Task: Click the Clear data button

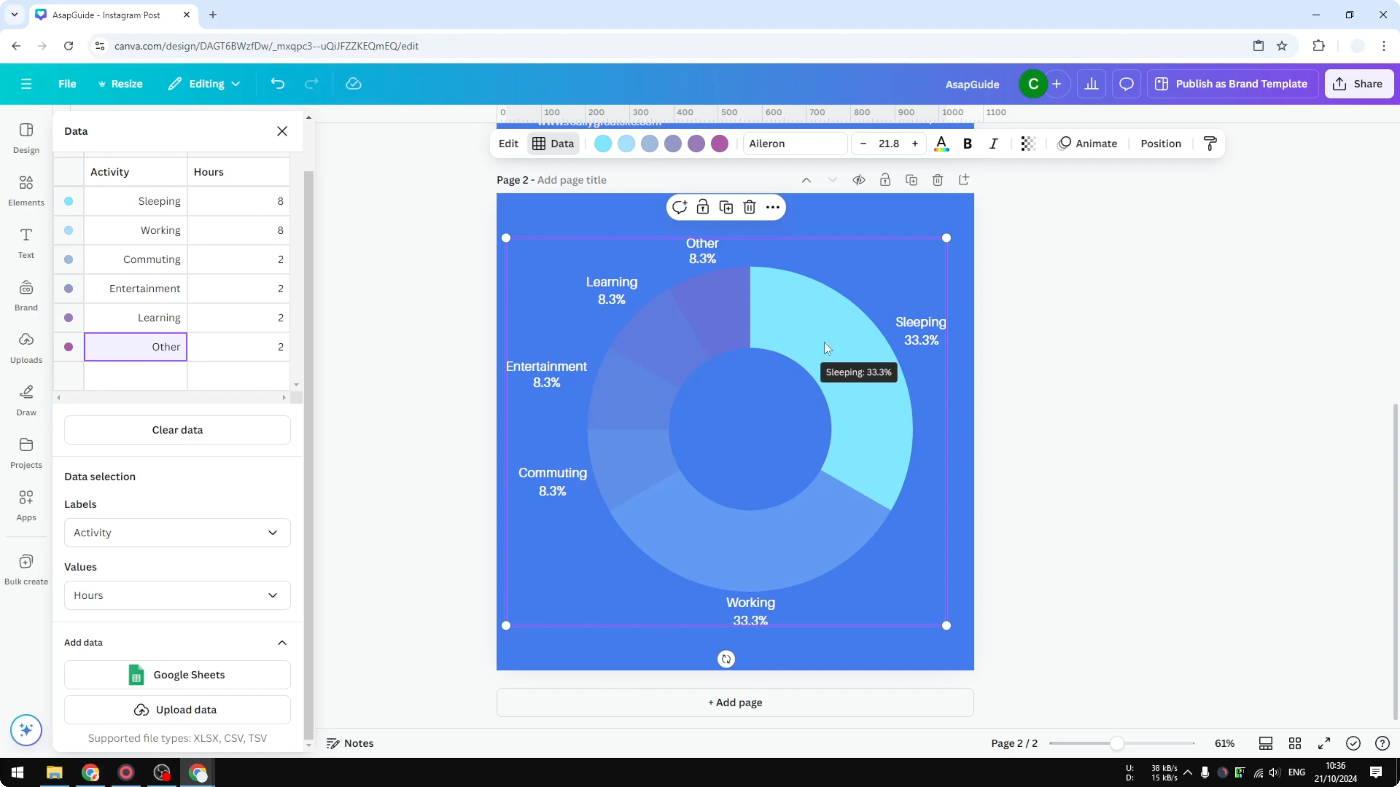Action: pos(177,430)
